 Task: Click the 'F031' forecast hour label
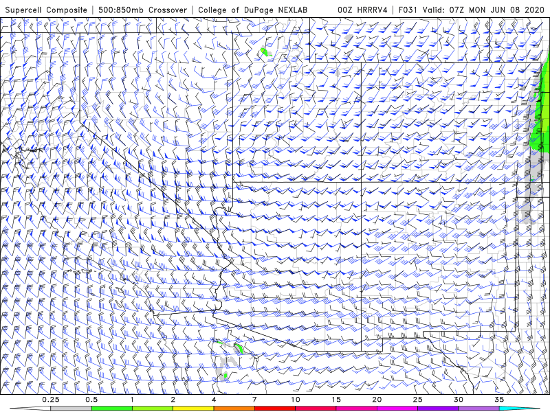point(408,10)
